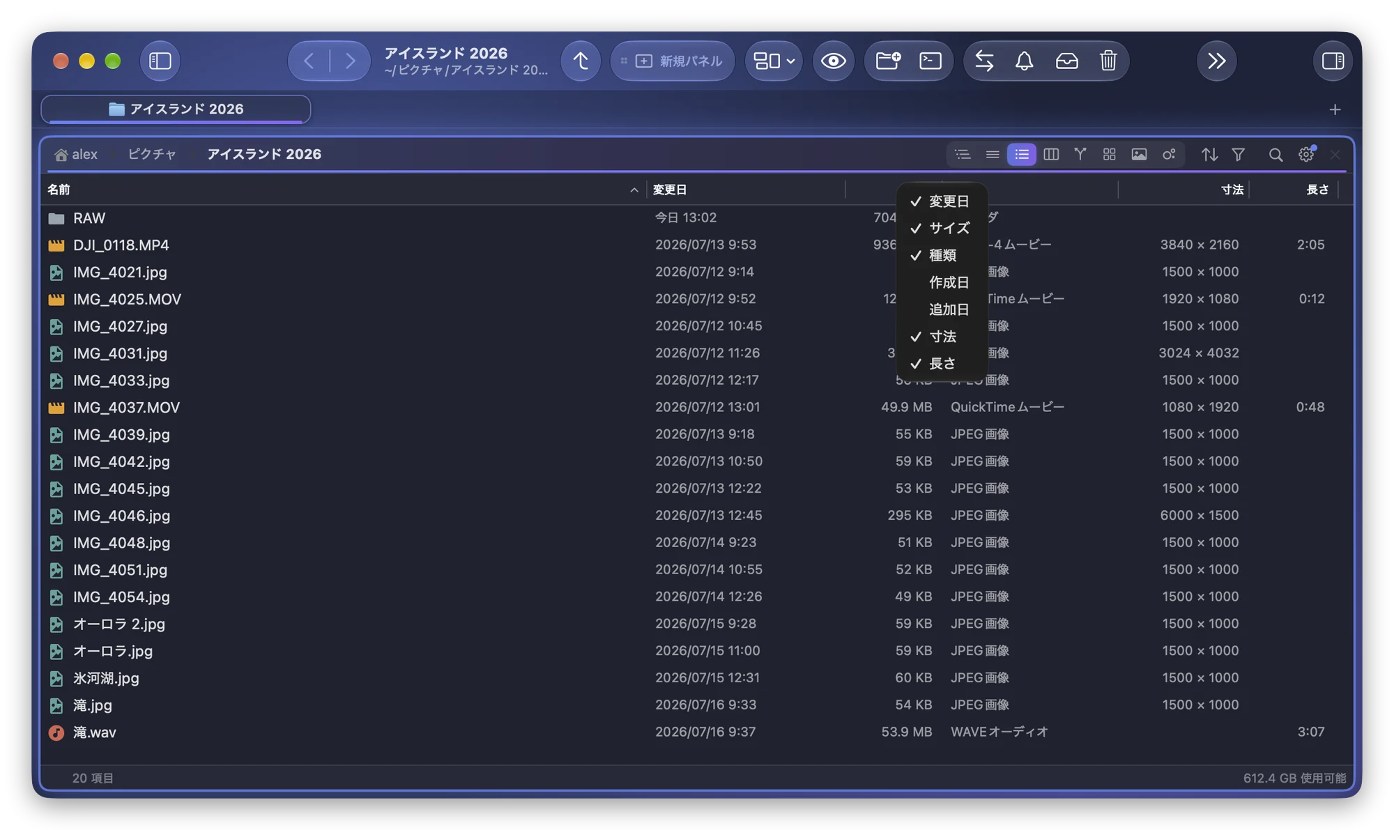Switch to column view icon
The height and width of the screenshot is (830, 1394).
(1051, 155)
